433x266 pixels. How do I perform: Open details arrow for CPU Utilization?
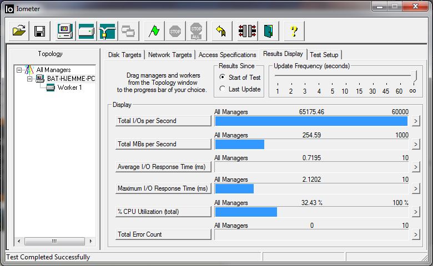[416, 212]
